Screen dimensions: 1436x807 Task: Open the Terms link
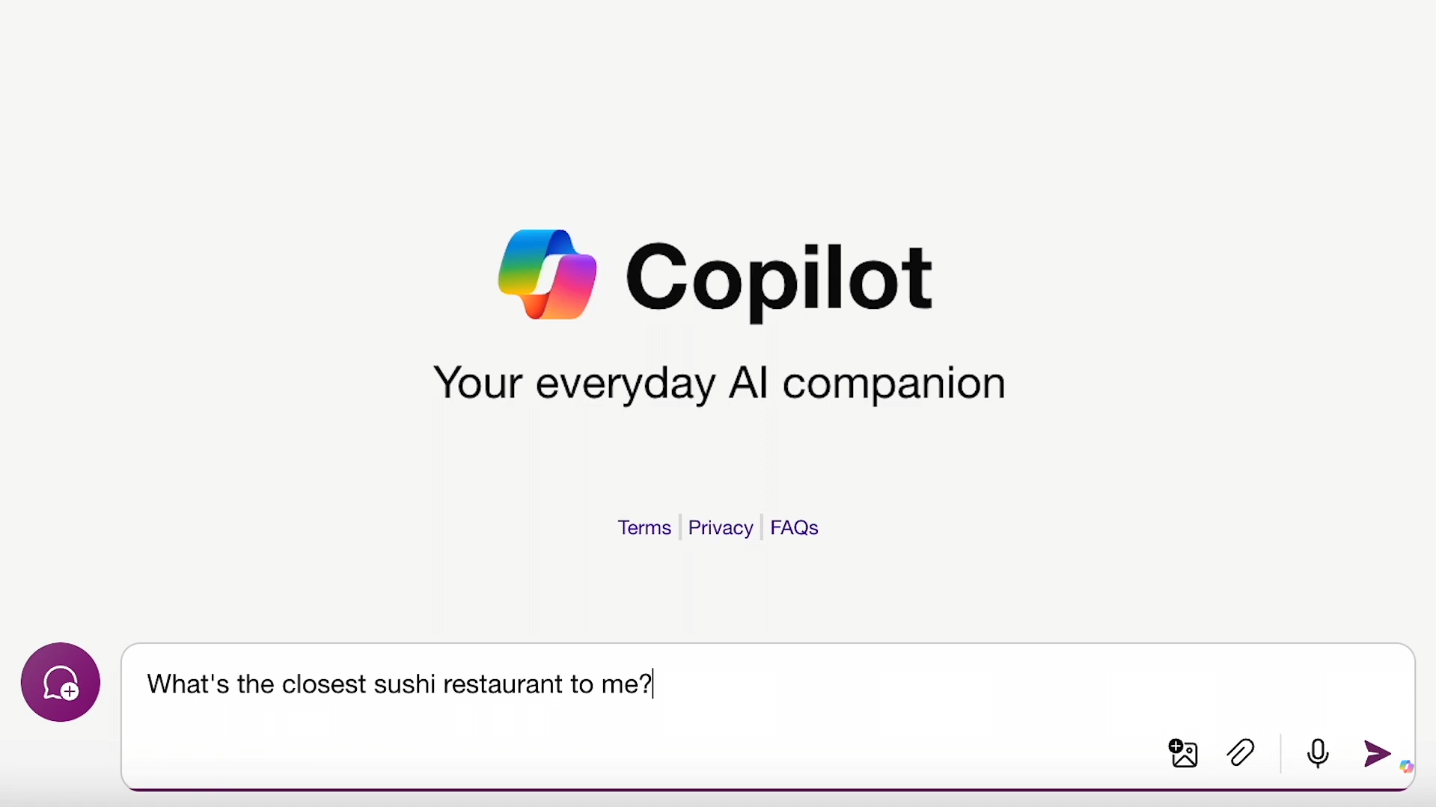coord(644,527)
